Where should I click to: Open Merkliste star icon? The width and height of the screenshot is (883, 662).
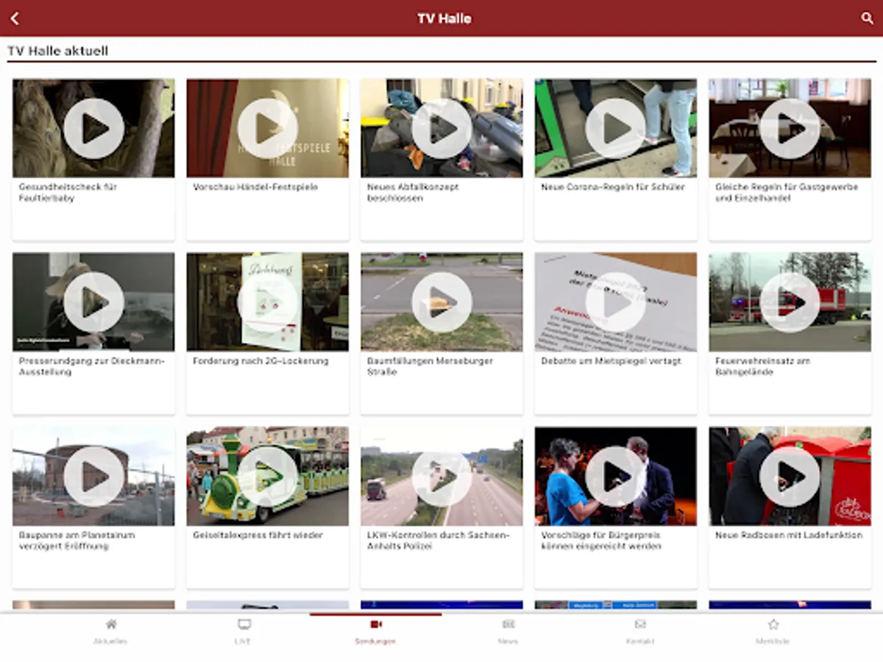pos(773,624)
